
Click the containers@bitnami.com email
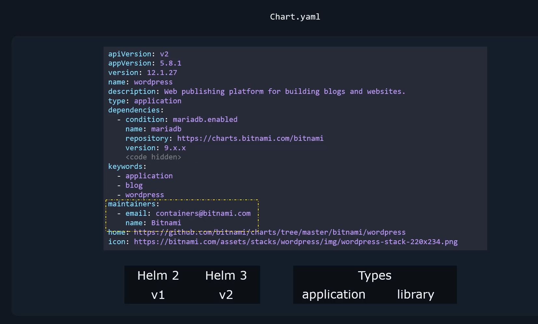pyautogui.click(x=203, y=214)
